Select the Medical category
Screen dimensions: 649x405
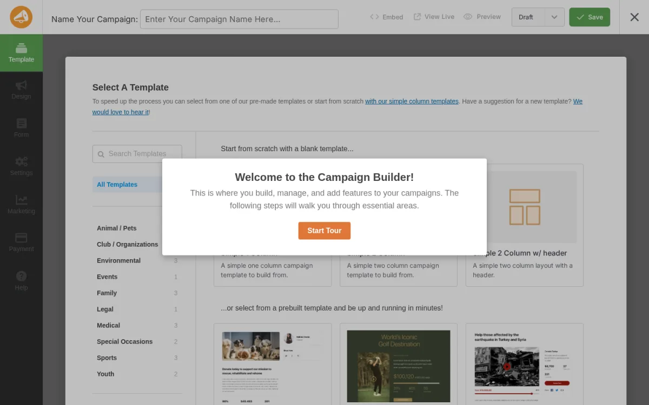point(137,326)
